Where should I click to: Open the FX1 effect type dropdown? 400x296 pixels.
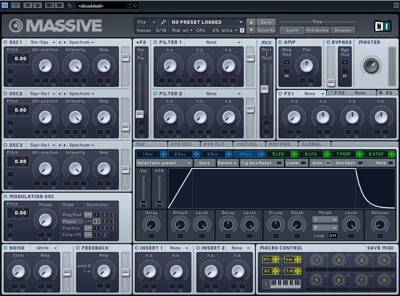pos(312,94)
